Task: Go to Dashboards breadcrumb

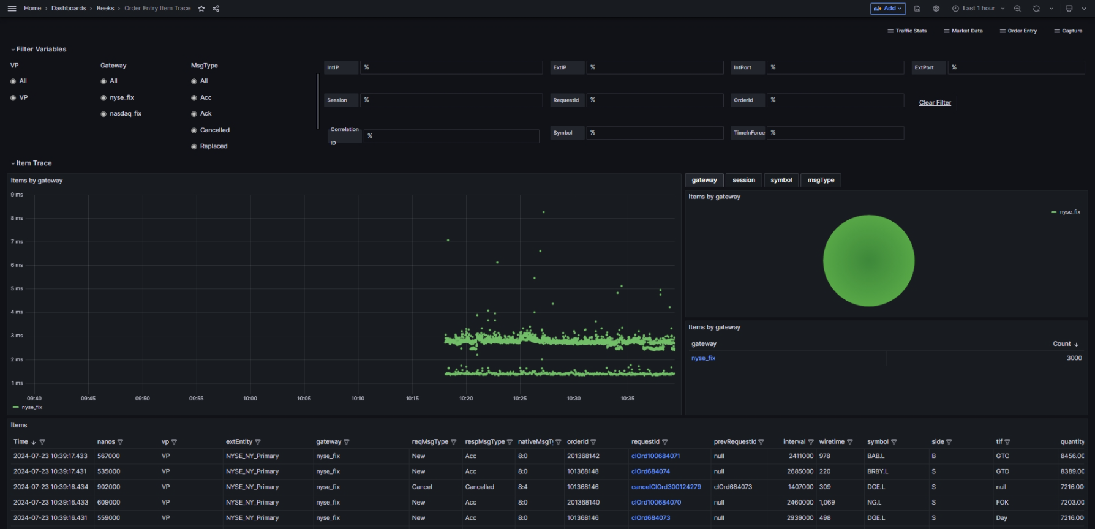Action: point(69,9)
